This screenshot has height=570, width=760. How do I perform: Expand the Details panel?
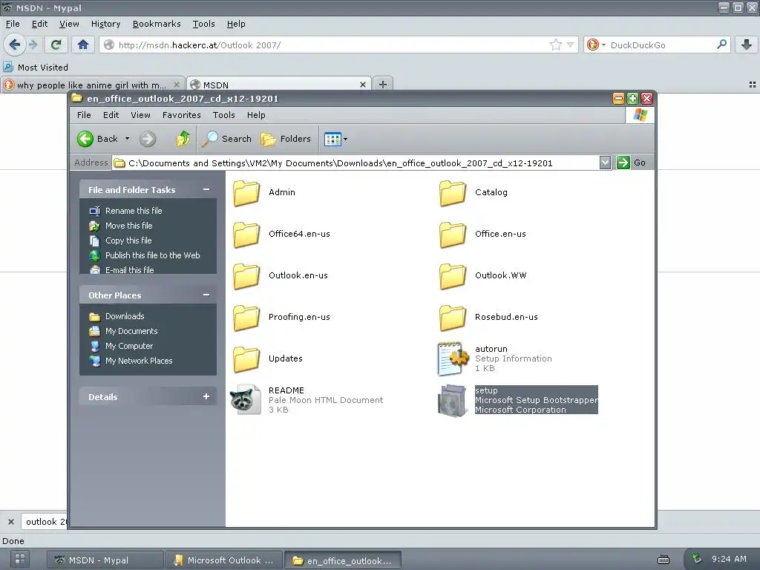[x=206, y=396]
